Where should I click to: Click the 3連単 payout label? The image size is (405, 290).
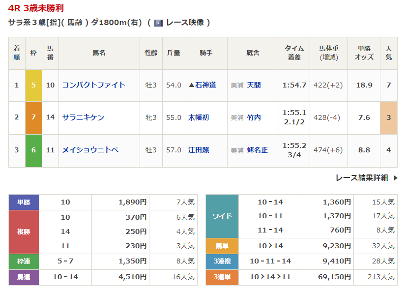[222, 277]
